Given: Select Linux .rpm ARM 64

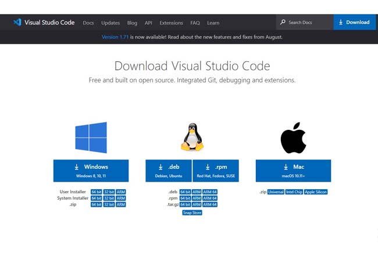Looking at the screenshot, I should 210,198.
